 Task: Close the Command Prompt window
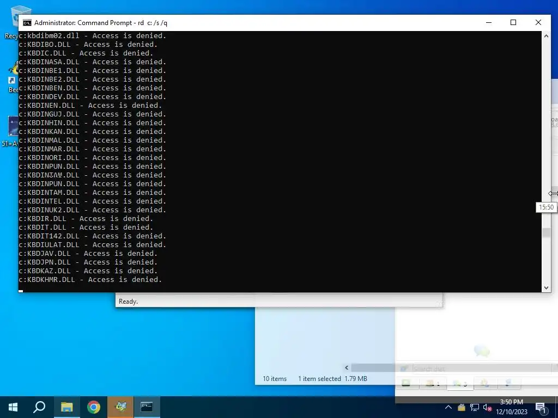pos(538,22)
